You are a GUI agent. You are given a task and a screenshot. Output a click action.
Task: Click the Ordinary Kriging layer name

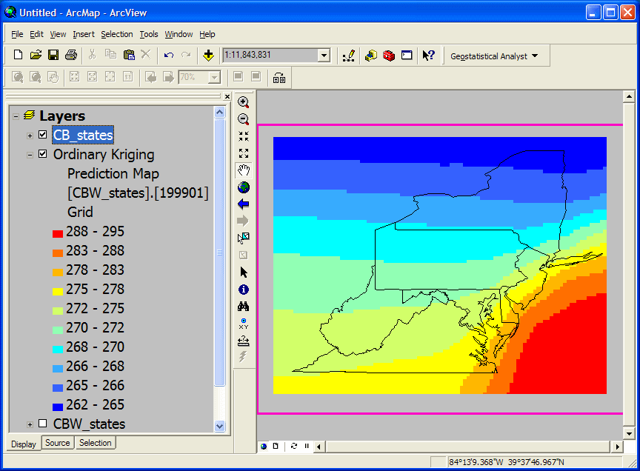point(104,154)
